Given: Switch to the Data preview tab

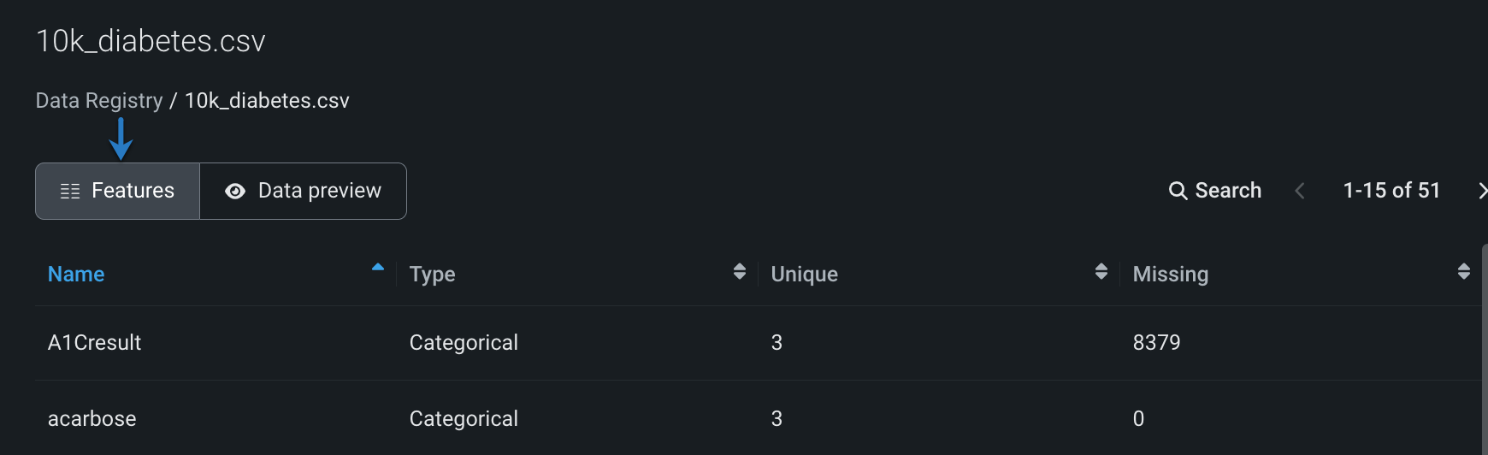Looking at the screenshot, I should pyautogui.click(x=304, y=191).
